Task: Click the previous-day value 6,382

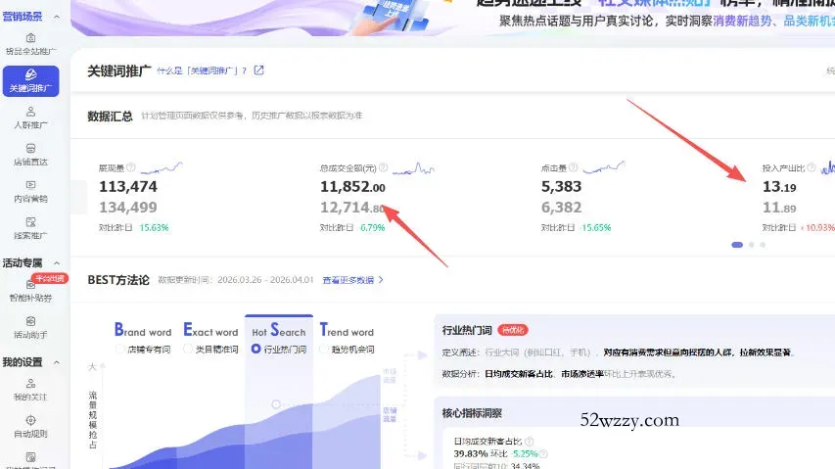Action: point(561,208)
